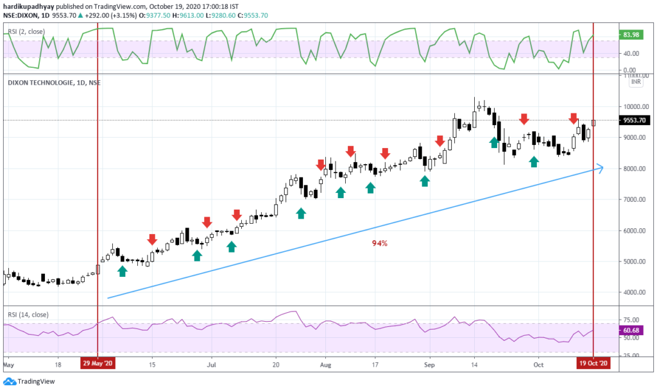The width and height of the screenshot is (657, 391).
Task: Click the Oct label on time axis
Action: tap(538, 365)
